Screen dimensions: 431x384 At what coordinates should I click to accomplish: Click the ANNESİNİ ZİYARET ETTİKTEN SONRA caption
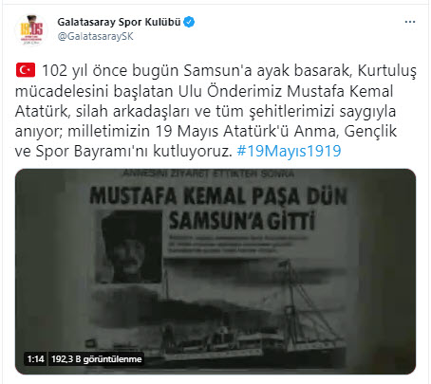[208, 174]
